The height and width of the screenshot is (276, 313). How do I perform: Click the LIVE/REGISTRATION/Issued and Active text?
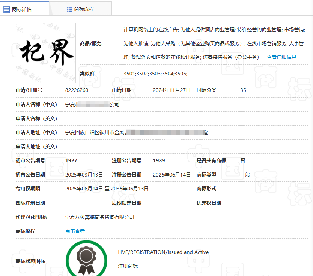[x=163, y=252]
